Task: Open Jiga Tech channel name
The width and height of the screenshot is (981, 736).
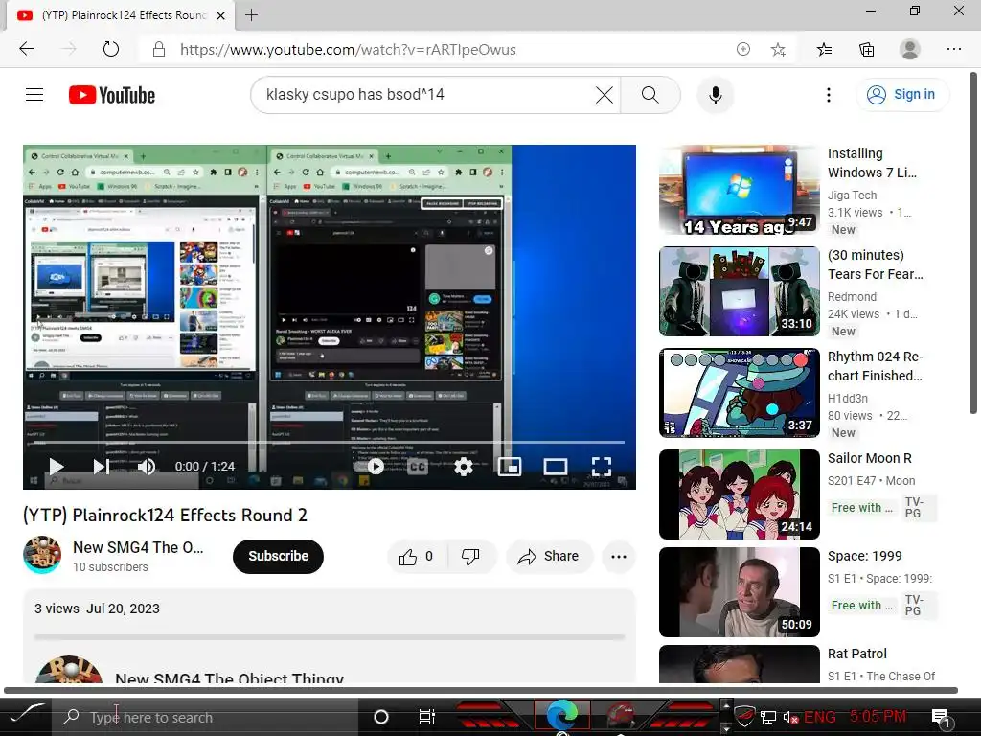Action: click(x=852, y=195)
